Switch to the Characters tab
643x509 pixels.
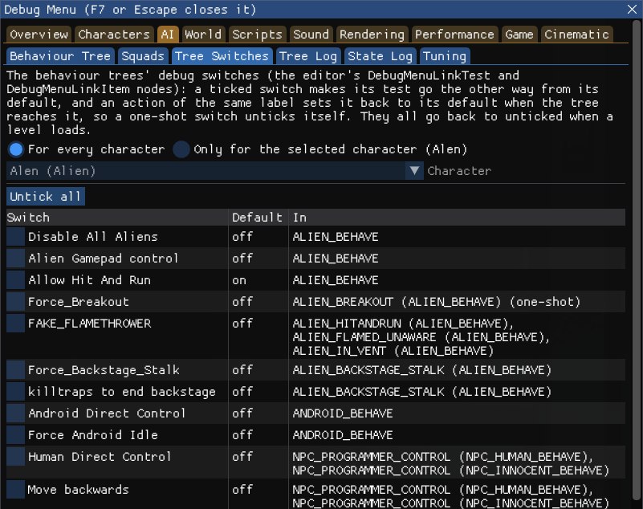click(x=114, y=35)
